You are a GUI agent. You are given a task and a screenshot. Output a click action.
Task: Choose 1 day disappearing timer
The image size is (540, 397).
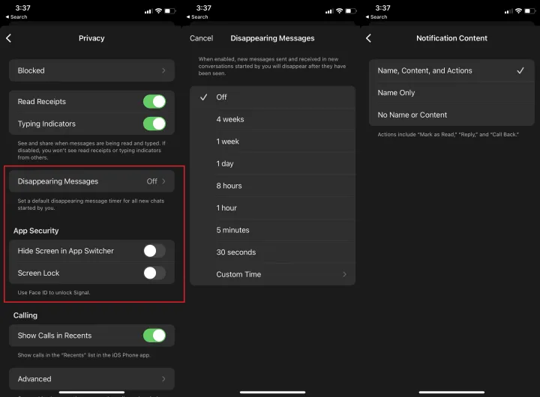(x=225, y=163)
